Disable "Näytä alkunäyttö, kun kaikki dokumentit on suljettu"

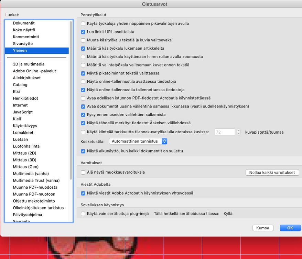click(x=83, y=151)
